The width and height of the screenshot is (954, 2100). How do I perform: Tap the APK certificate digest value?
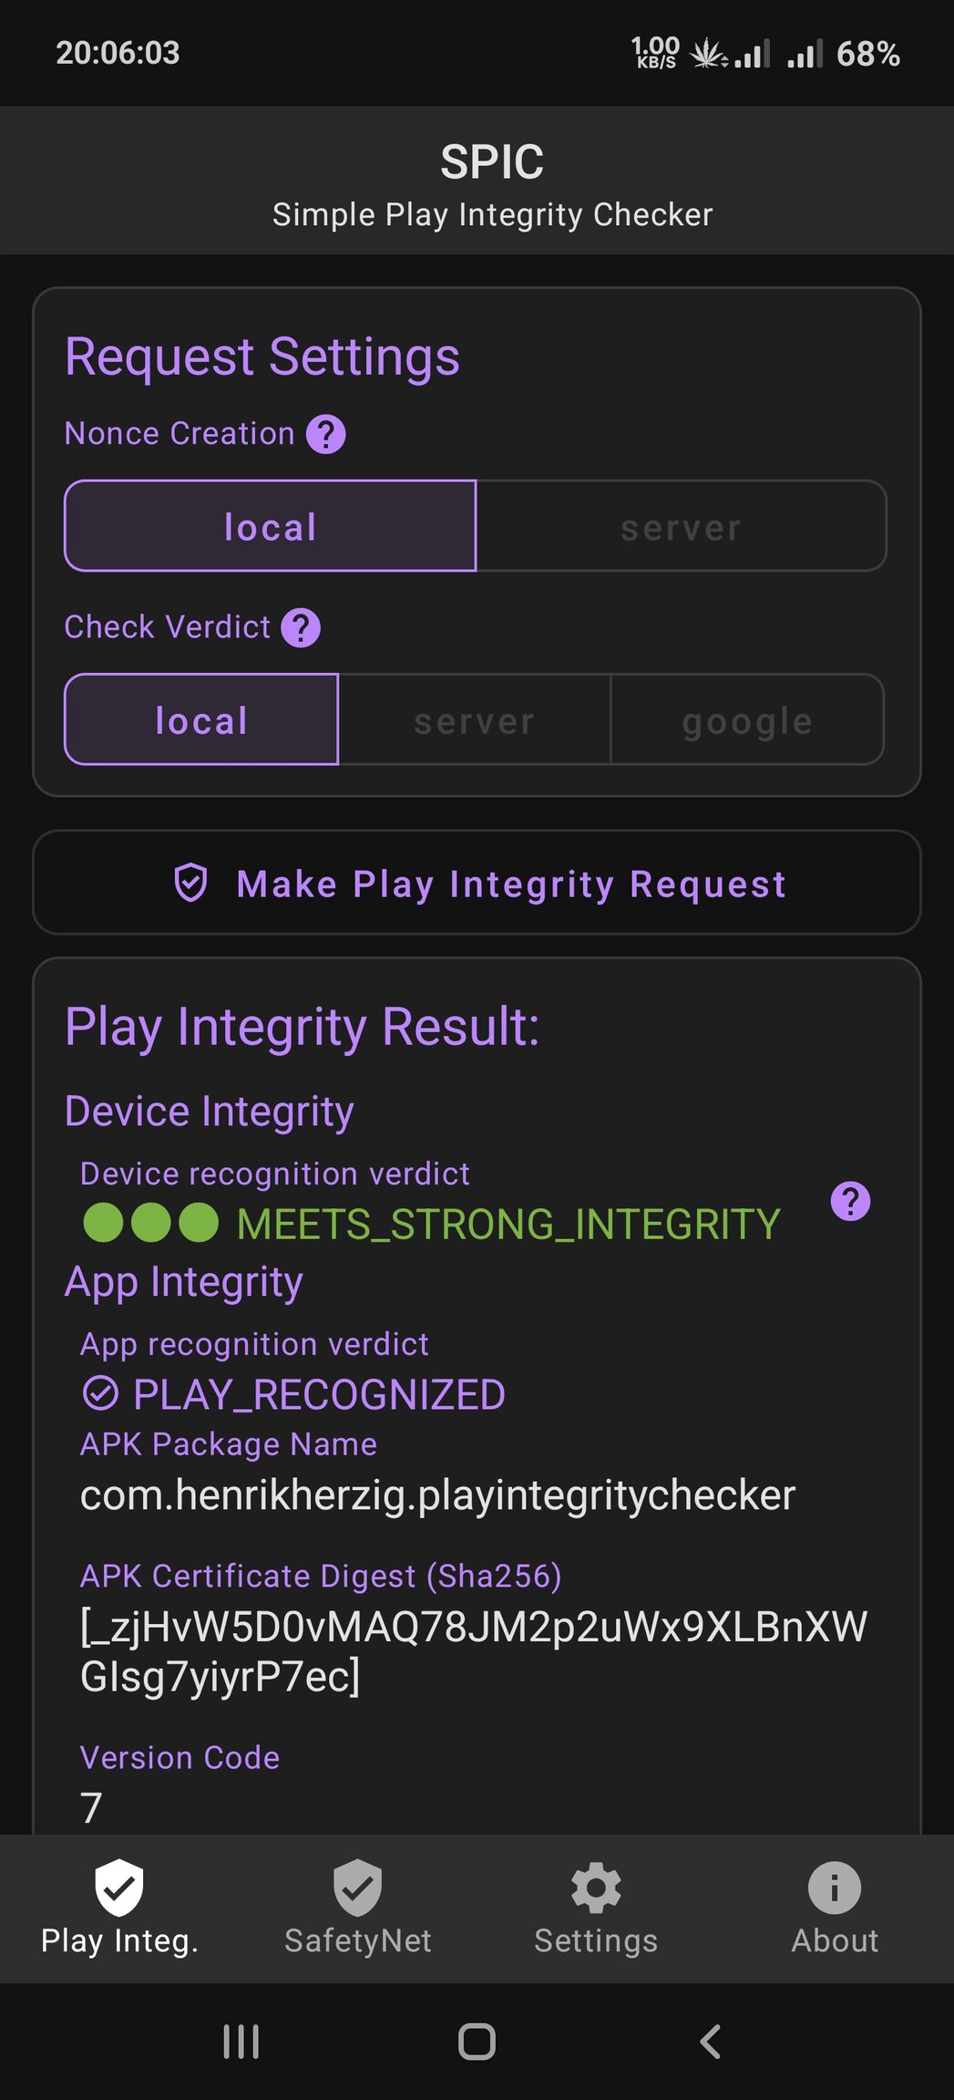474,1651
